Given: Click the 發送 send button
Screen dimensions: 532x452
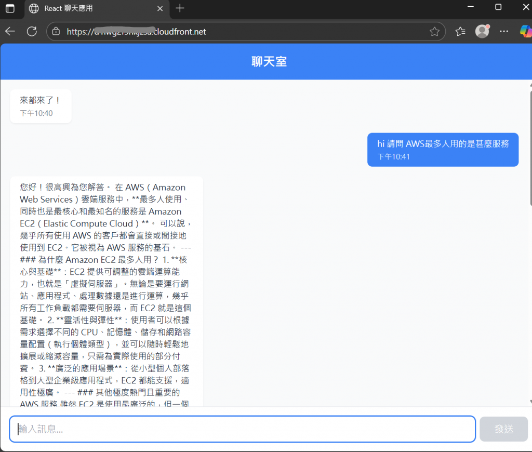Looking at the screenshot, I should [503, 429].
